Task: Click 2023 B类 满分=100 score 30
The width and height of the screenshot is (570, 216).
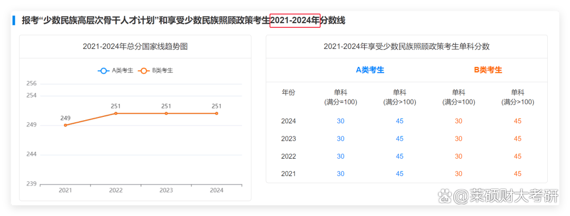Action: [459, 139]
